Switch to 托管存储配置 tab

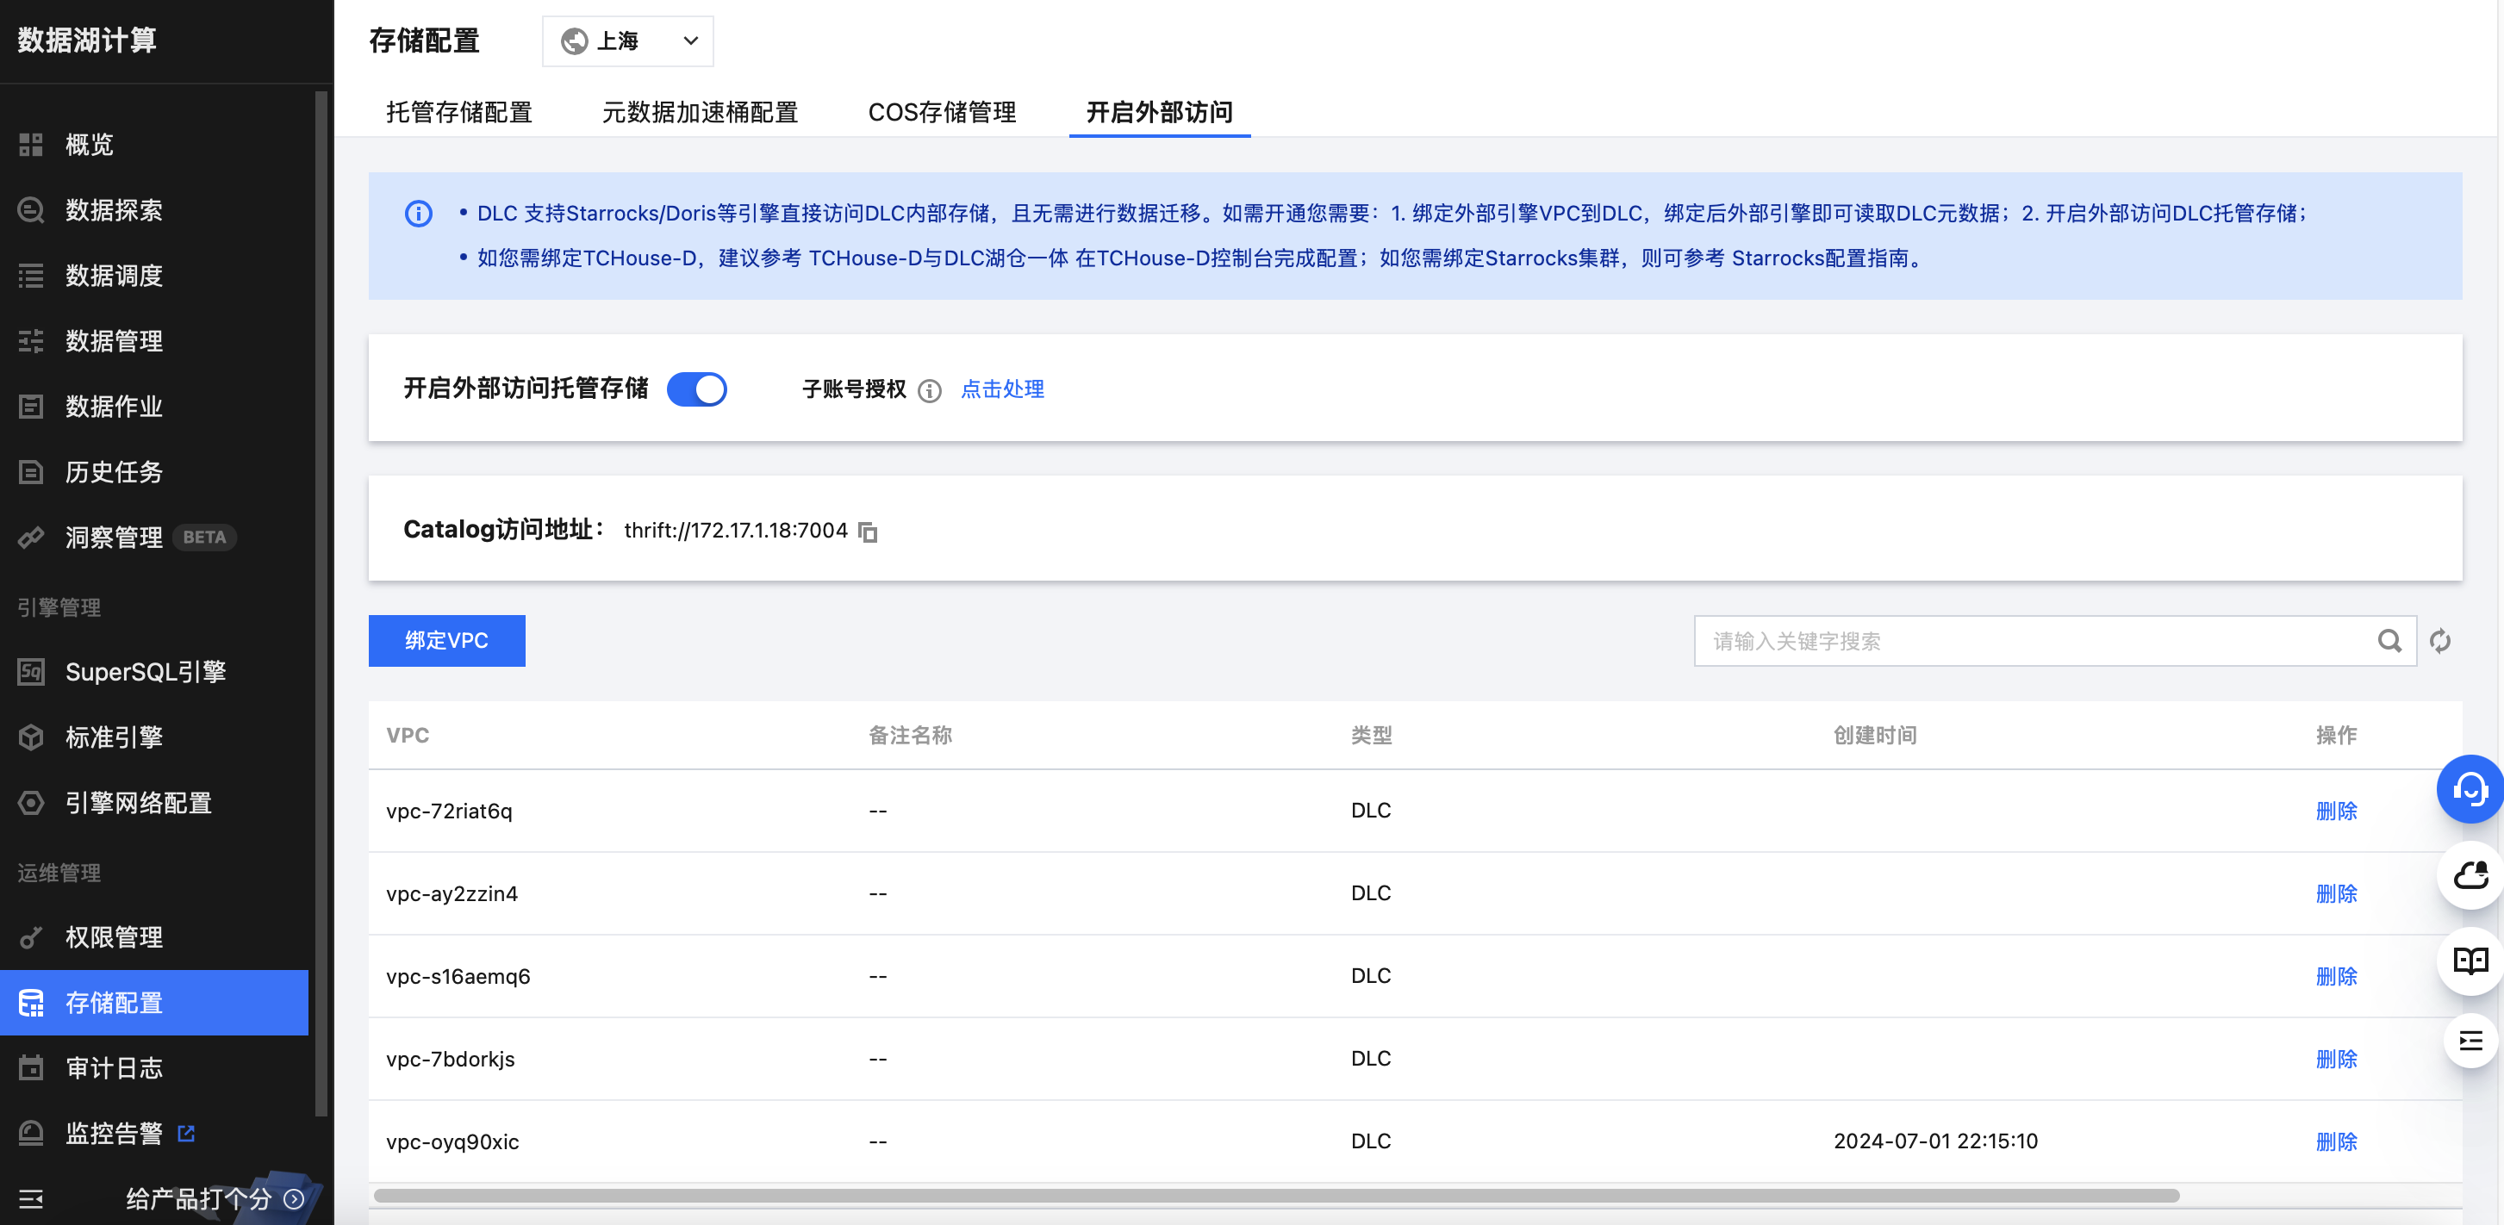click(458, 113)
